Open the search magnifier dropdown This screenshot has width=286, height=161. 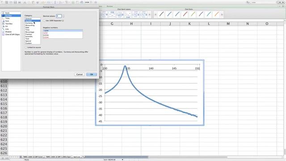[x=248, y=2]
